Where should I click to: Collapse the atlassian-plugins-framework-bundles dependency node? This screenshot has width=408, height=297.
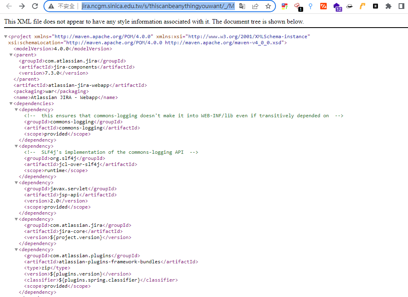point(16,250)
